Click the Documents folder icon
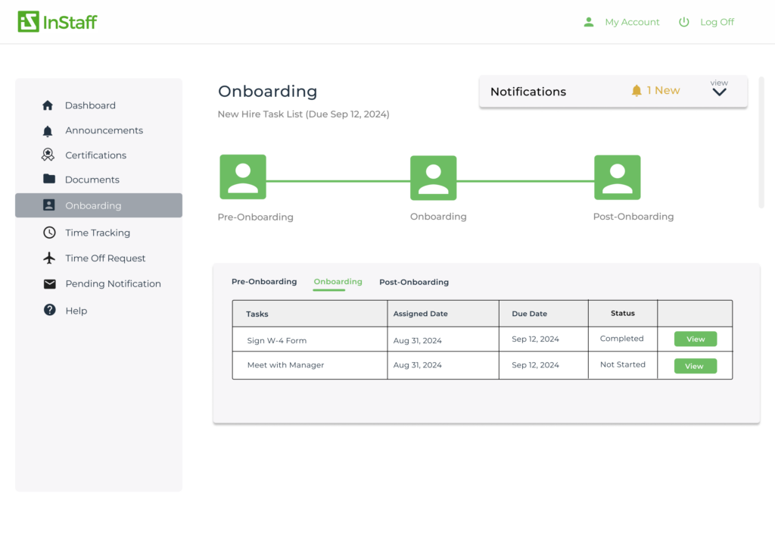Screen dimensions: 775x547 pyautogui.click(x=48, y=180)
